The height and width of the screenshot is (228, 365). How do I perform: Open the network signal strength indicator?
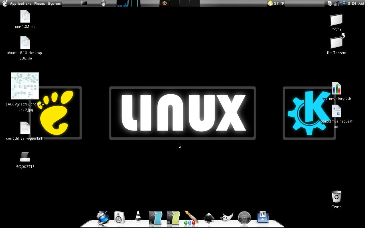pos(336,3)
